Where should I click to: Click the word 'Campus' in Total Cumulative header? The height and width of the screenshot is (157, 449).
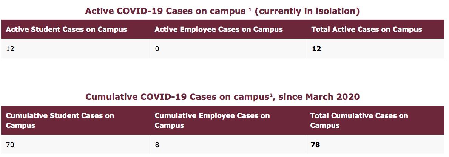325,126
